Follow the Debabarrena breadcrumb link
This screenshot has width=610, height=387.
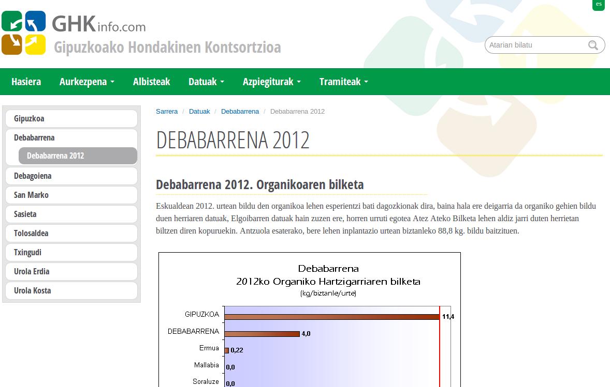(x=240, y=112)
